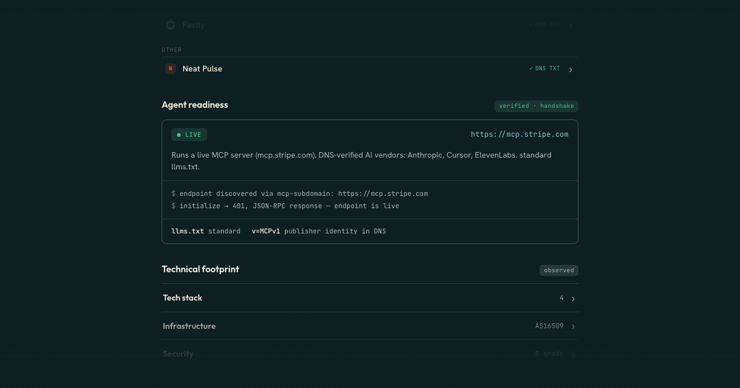This screenshot has height=388, width=740.
Task: Open the https://mcp.stripe.com URL in header
Action: [x=520, y=134]
